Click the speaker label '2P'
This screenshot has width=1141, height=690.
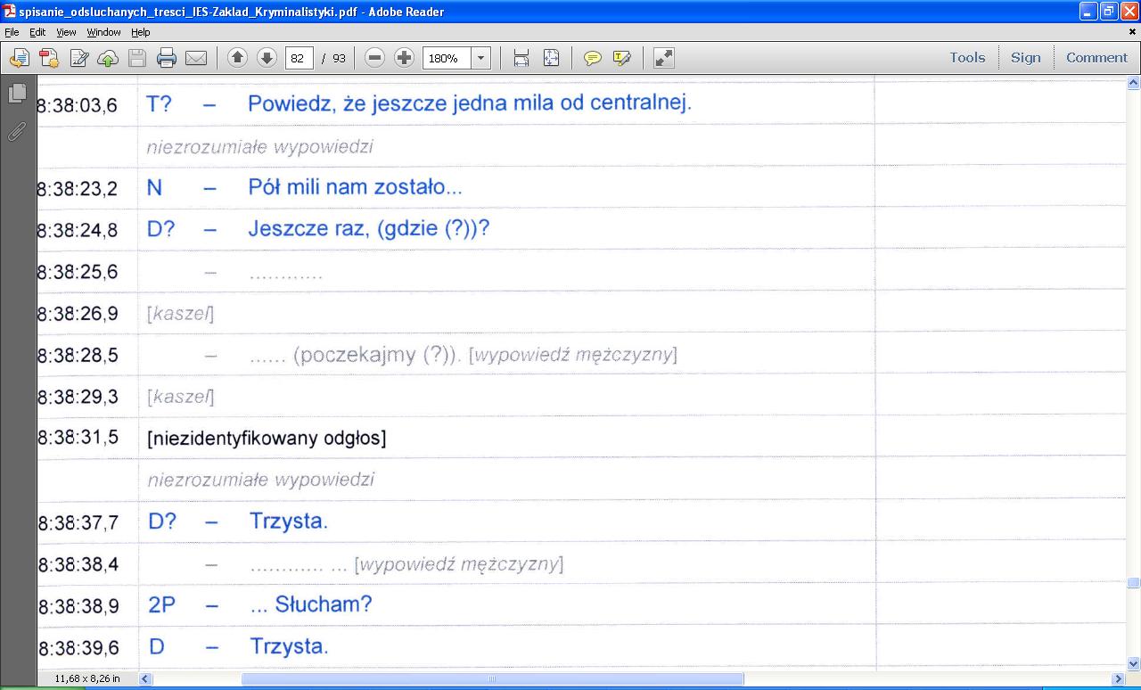161,604
